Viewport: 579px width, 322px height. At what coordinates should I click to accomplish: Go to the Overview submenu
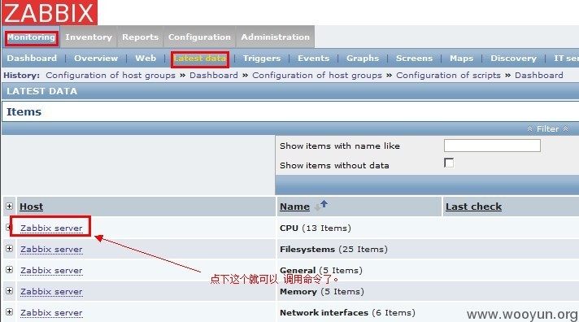tap(96, 59)
